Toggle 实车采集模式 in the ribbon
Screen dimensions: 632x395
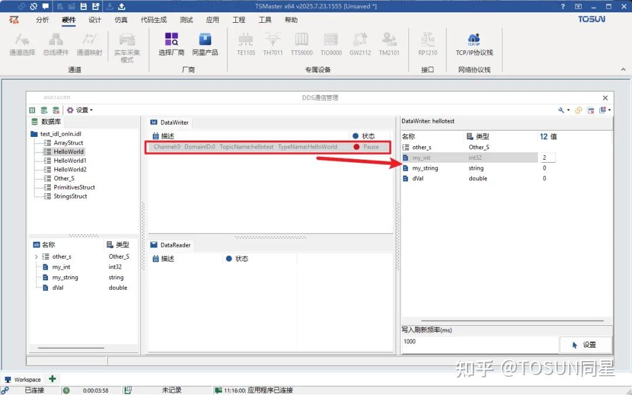click(128, 46)
